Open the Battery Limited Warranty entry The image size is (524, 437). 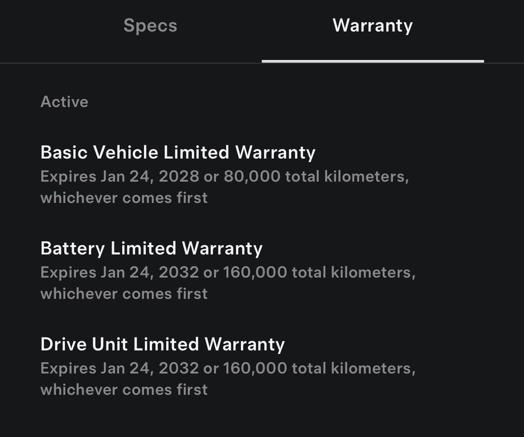coord(152,249)
